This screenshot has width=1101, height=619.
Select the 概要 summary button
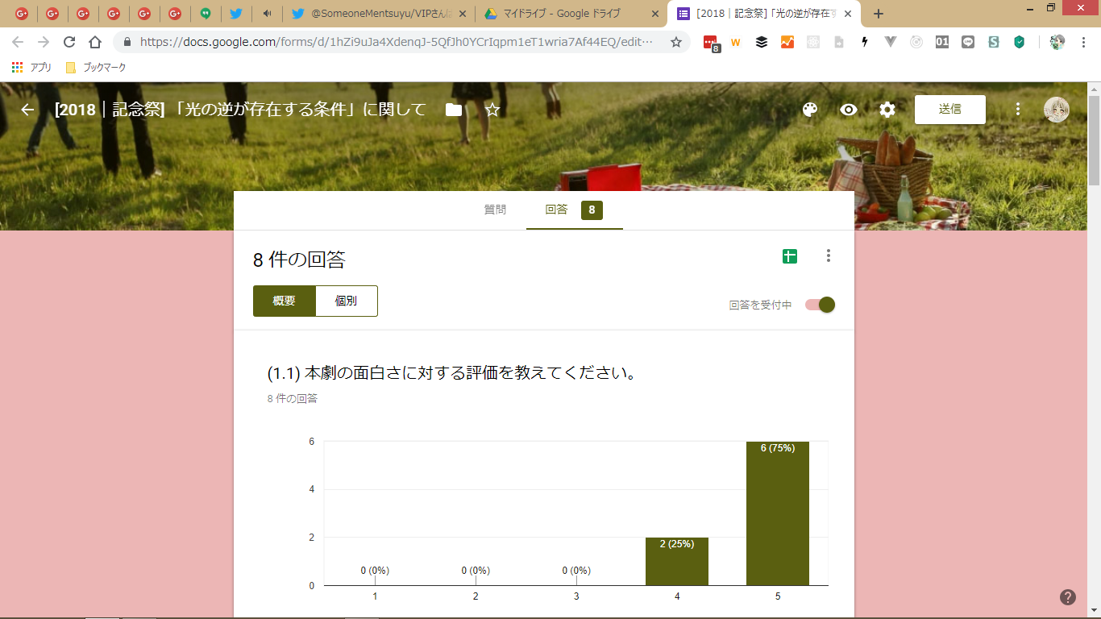[x=284, y=301]
